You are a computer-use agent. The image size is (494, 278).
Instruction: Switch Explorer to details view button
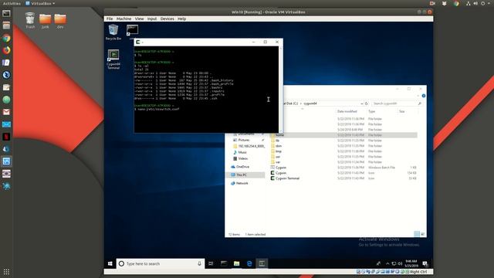click(x=417, y=234)
